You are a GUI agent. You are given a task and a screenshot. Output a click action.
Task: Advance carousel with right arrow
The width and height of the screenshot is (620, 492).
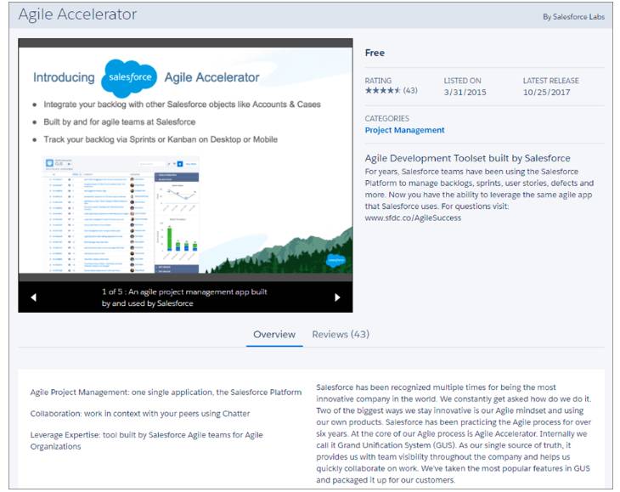337,297
